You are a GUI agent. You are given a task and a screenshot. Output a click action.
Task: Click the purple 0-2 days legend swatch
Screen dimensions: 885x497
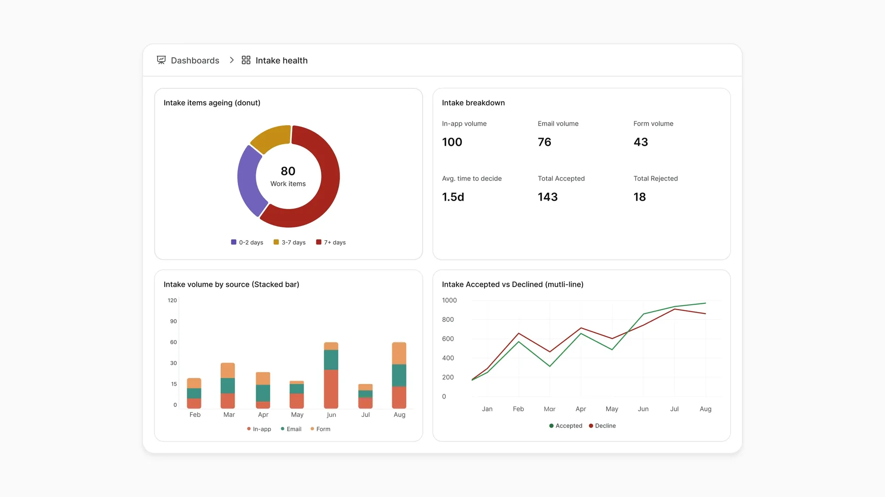[x=234, y=242]
